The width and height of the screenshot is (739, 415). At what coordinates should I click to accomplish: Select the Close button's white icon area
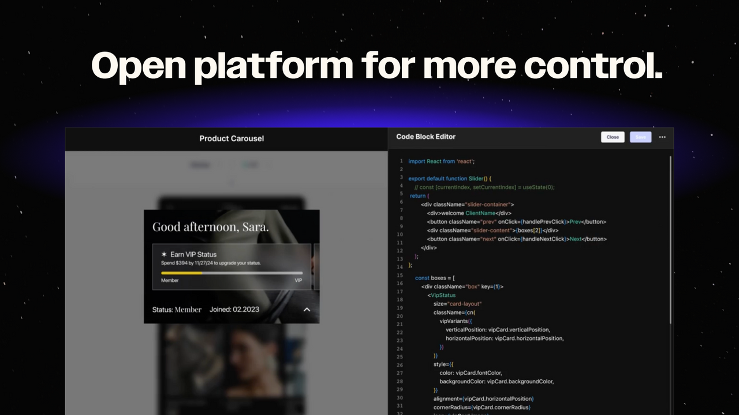tap(612, 137)
